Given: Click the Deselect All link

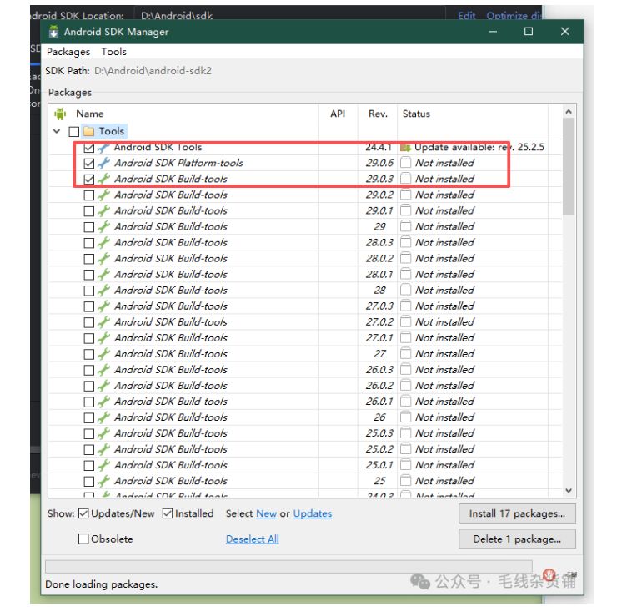Looking at the screenshot, I should click(253, 539).
